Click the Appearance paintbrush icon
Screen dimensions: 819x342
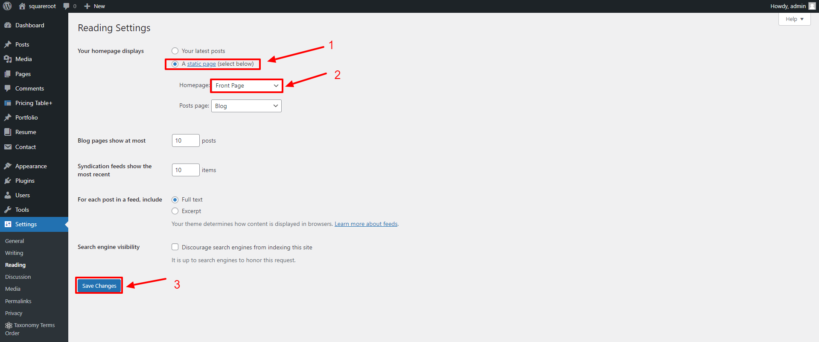pyautogui.click(x=8, y=166)
